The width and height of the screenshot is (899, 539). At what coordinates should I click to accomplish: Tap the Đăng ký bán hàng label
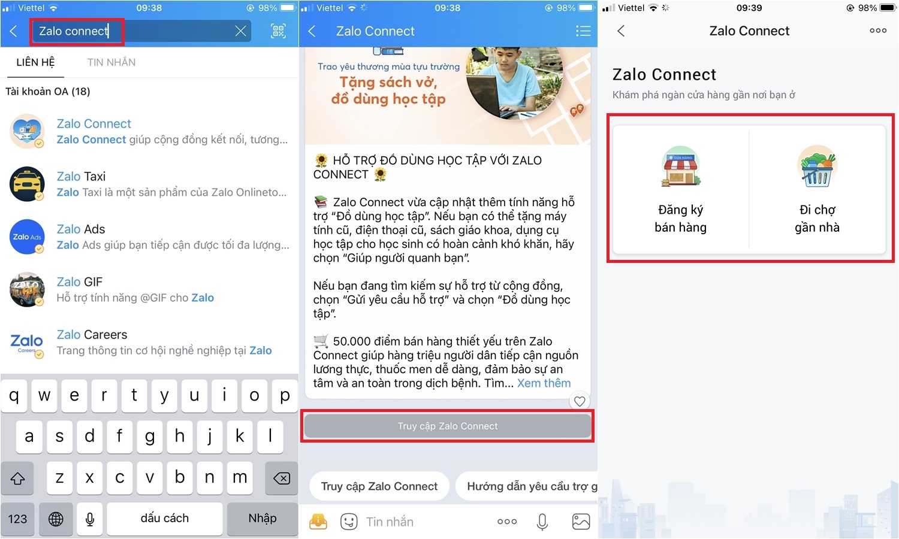pyautogui.click(x=681, y=219)
